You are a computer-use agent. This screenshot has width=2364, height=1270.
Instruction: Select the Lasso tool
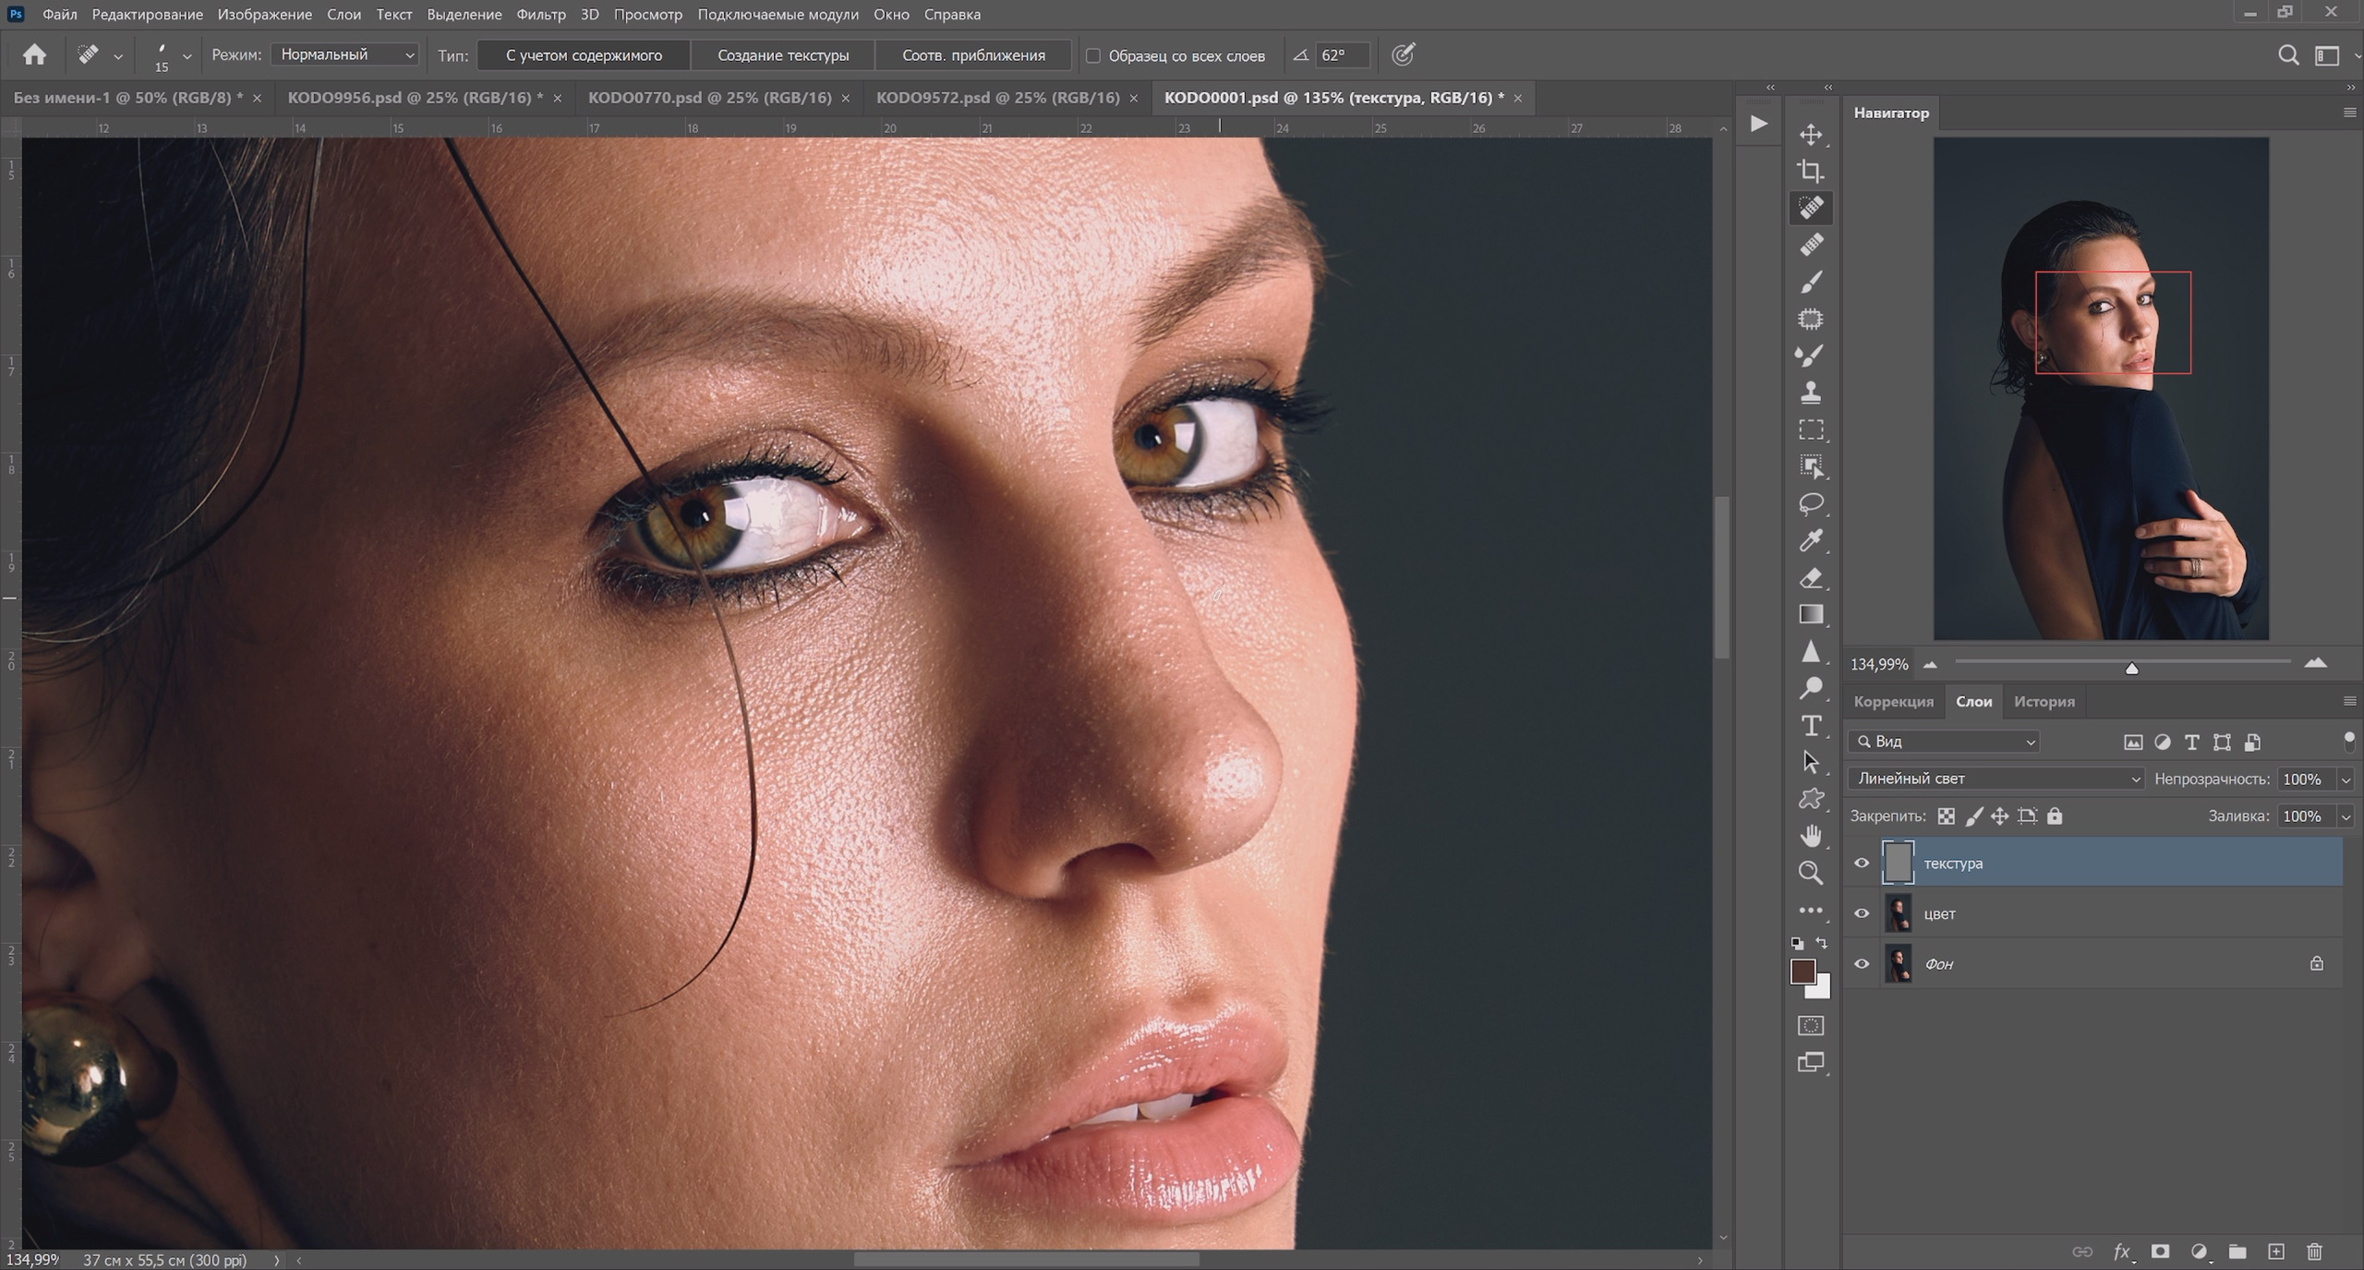(1810, 503)
